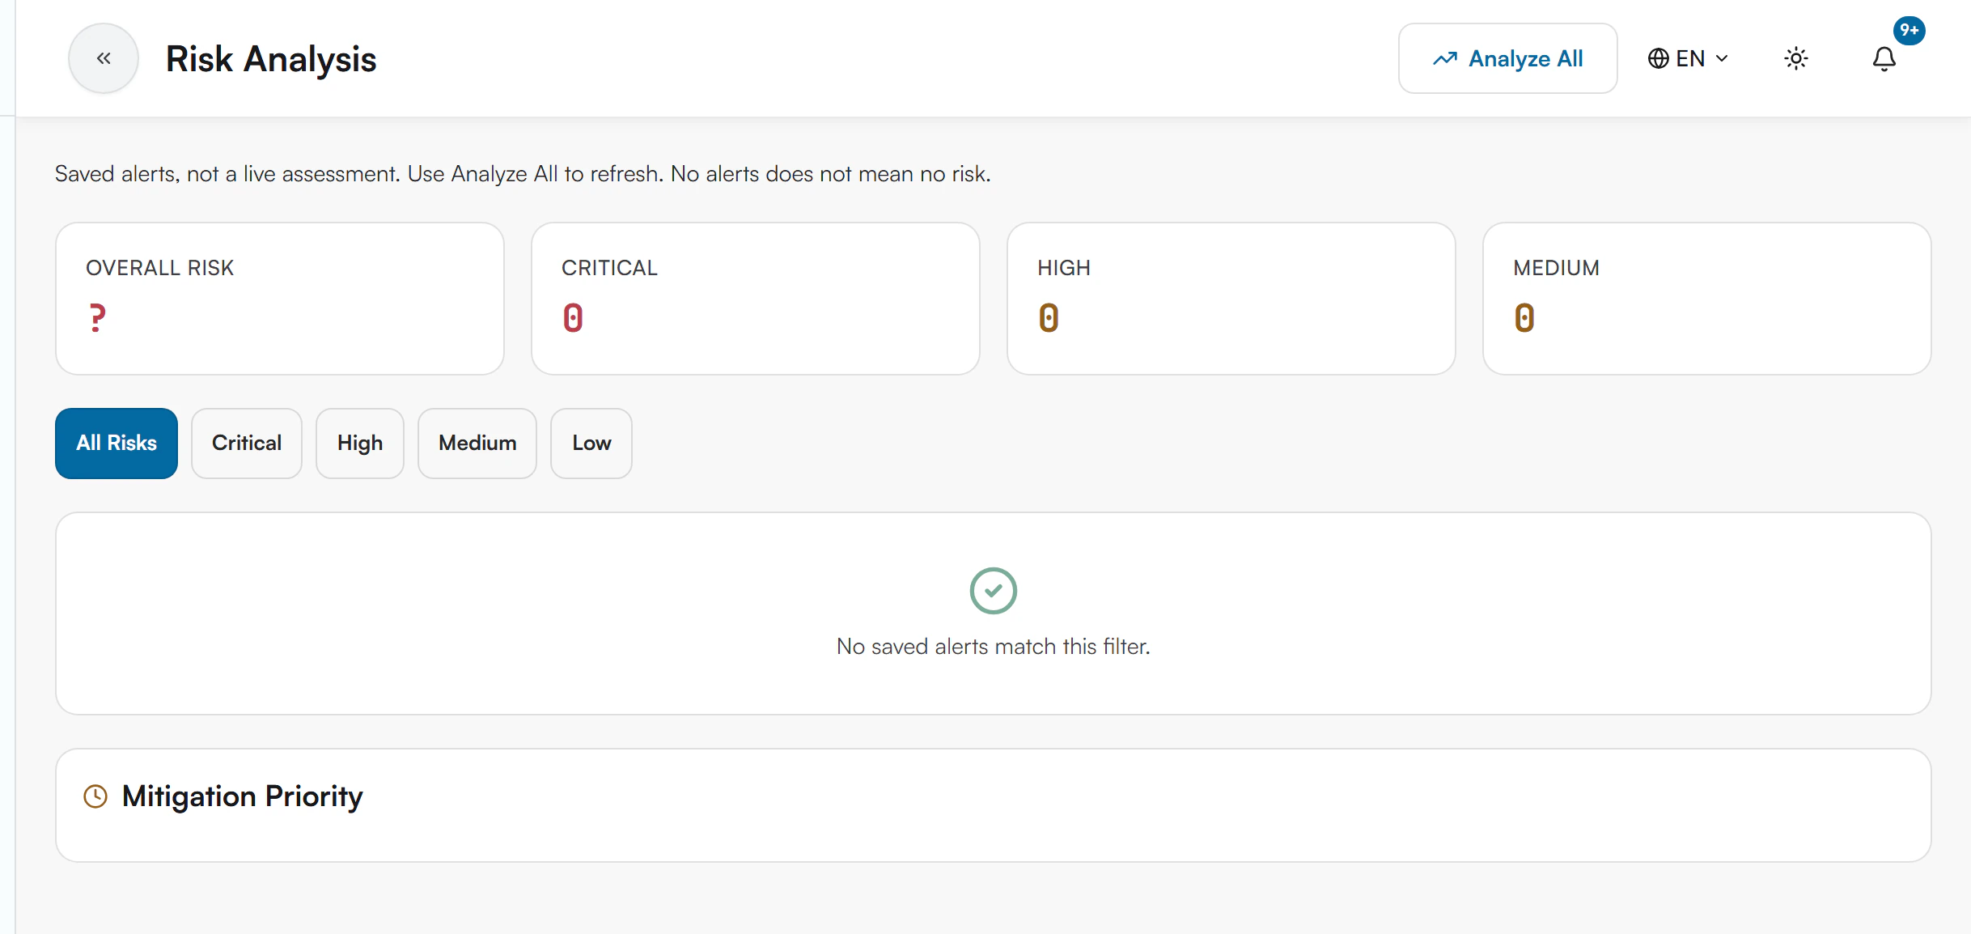
Task: Click the Mitigation Priority heading
Action: point(243,796)
